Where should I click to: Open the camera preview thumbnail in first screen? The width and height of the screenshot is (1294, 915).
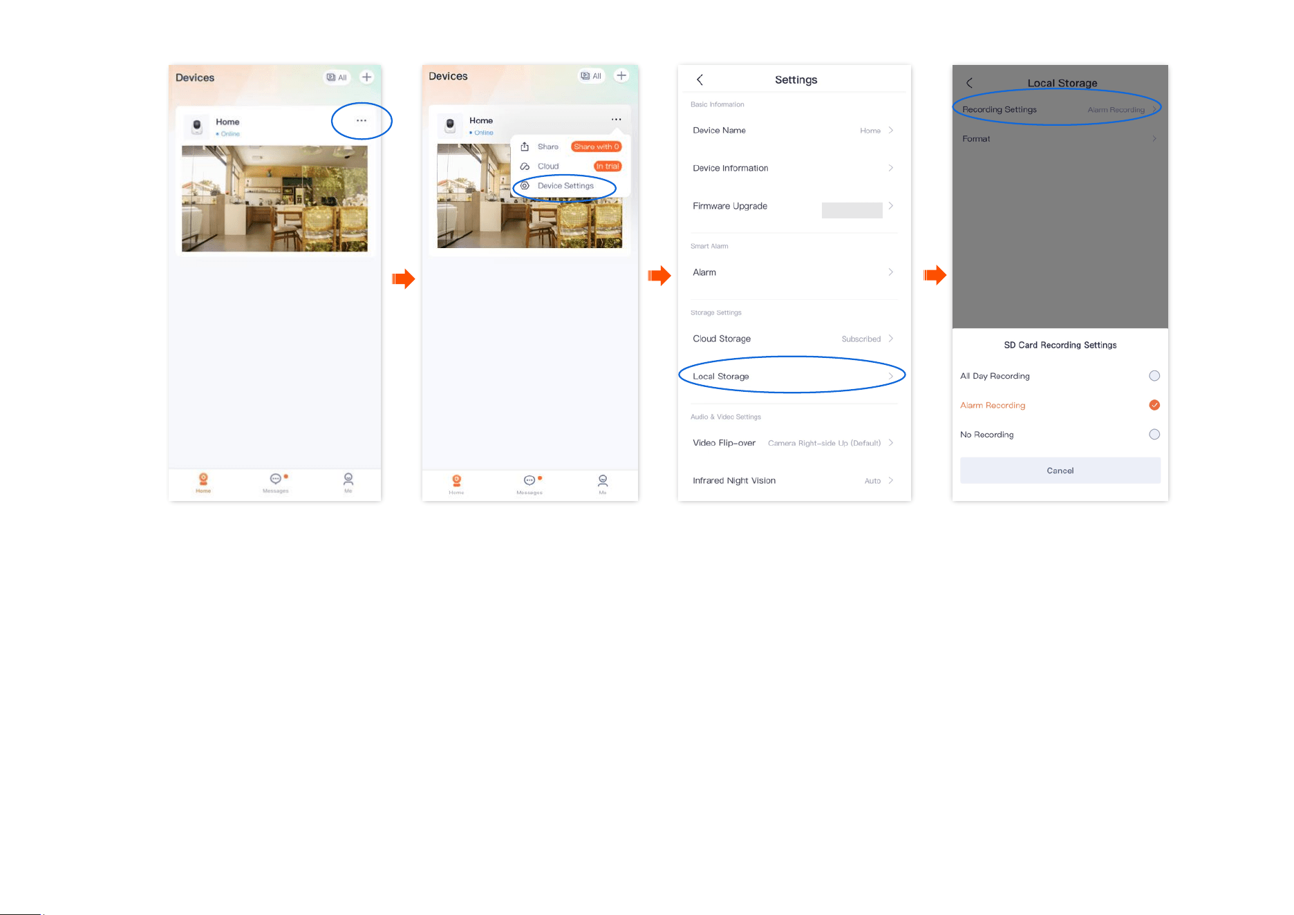pyautogui.click(x=274, y=198)
